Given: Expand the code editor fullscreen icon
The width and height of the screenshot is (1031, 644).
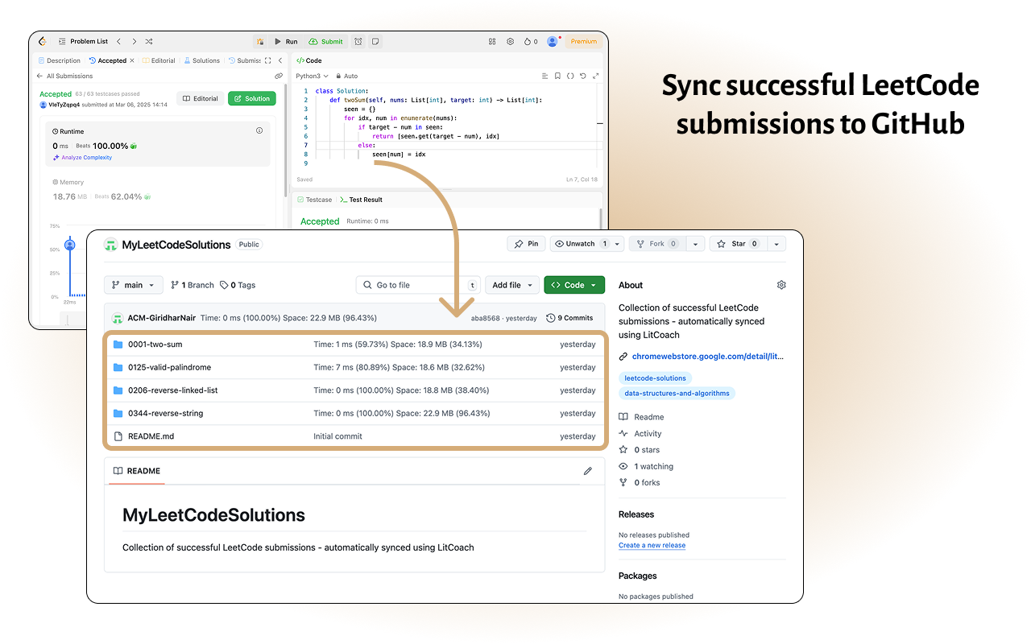Looking at the screenshot, I should [x=596, y=76].
